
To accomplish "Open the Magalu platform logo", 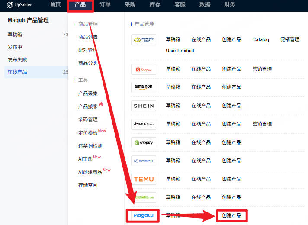I will tap(144, 215).
